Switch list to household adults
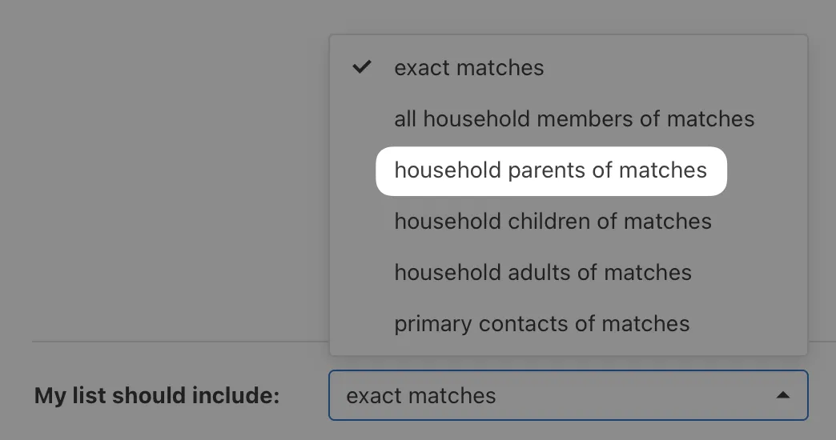 click(543, 273)
